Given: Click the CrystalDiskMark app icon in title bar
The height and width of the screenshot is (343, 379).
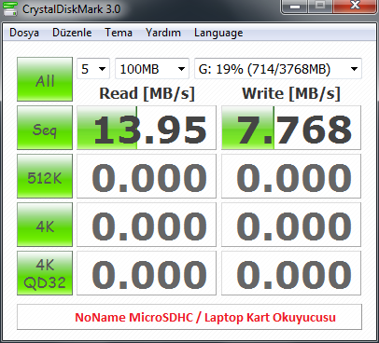Looking at the screenshot, I should pos(10,8).
